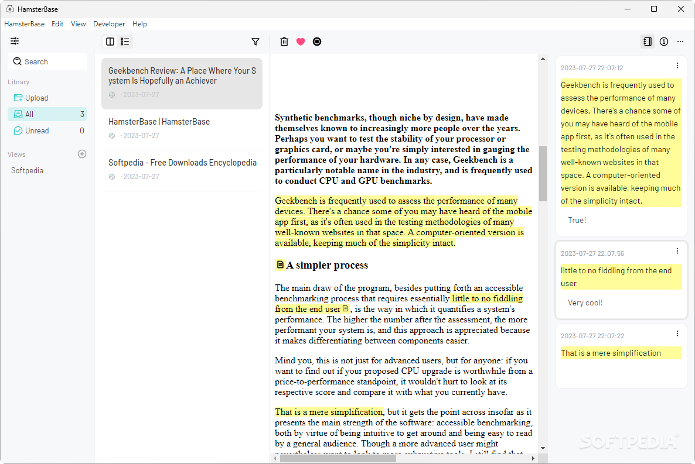
Task: Click the highlighted Geekbench paragraph in article
Action: (x=403, y=222)
